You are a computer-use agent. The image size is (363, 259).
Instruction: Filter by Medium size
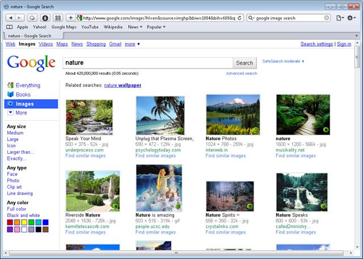pos(15,133)
